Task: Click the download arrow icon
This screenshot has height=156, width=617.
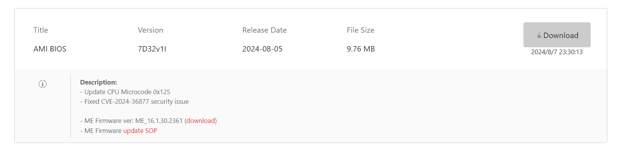Action: point(539,35)
